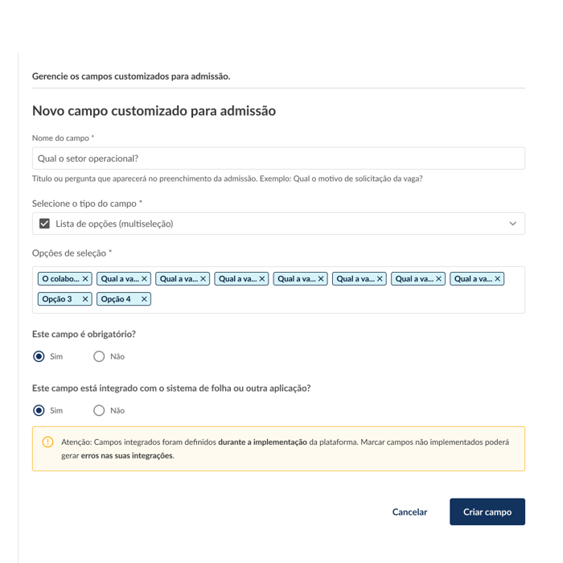
Task: Remove the 'O colabo...' option tag
Action: [85, 278]
